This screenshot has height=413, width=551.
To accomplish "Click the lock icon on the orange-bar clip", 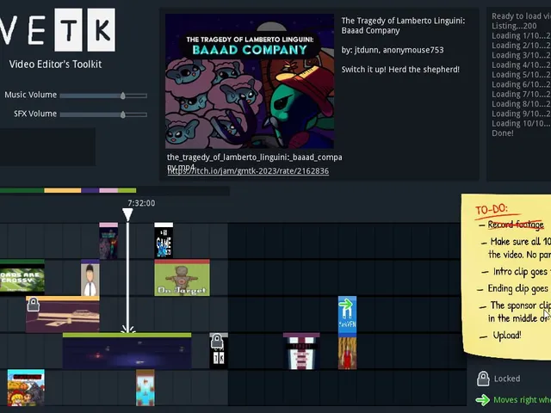I will tap(34, 305).
